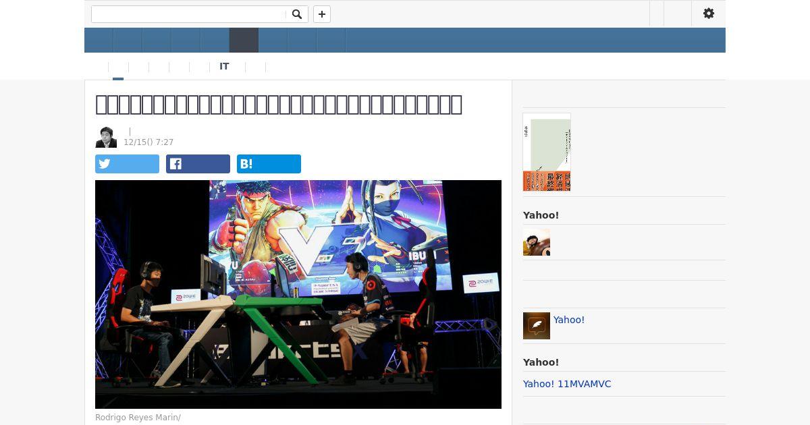Click the plus button beside search
The height and width of the screenshot is (425, 810).
[322, 14]
